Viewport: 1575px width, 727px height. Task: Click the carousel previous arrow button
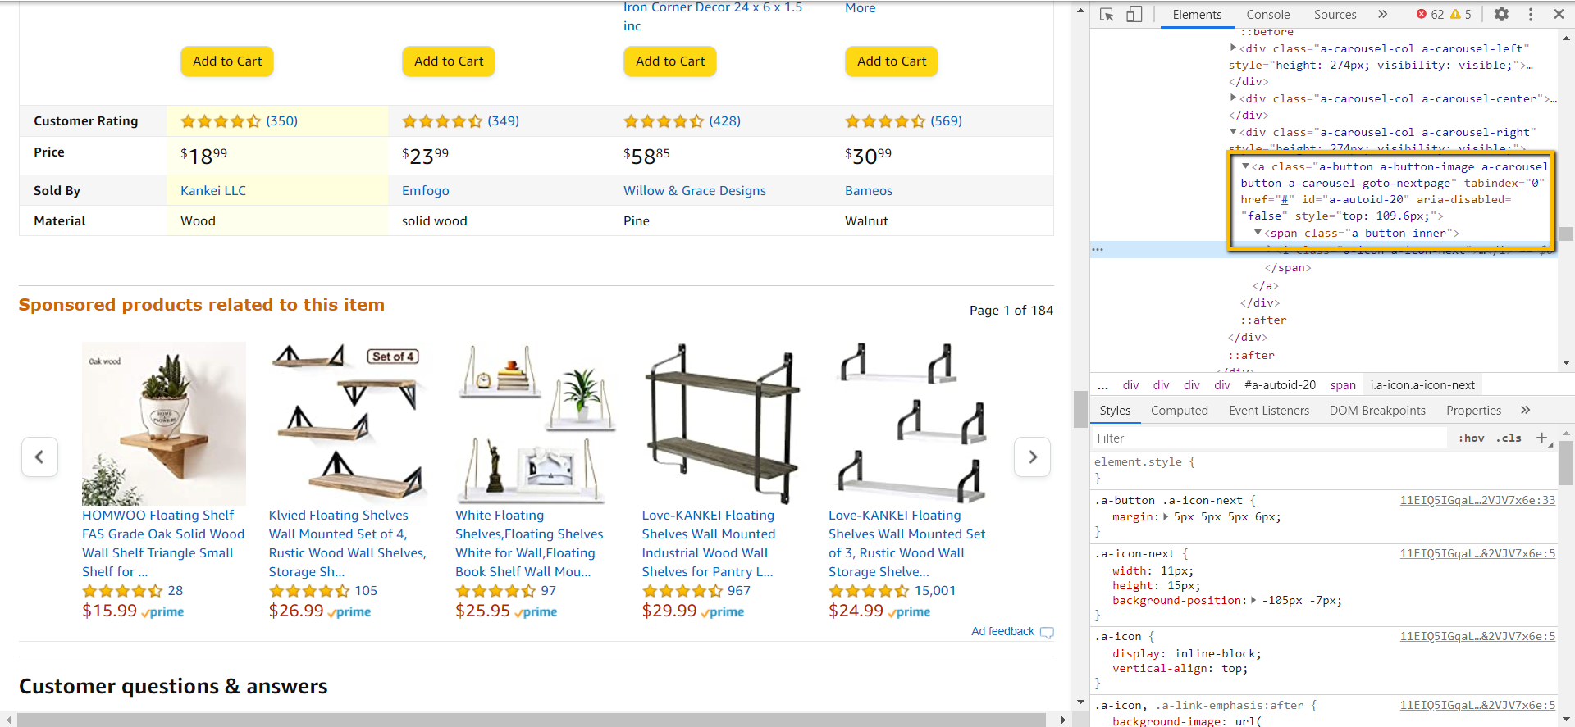[39, 457]
